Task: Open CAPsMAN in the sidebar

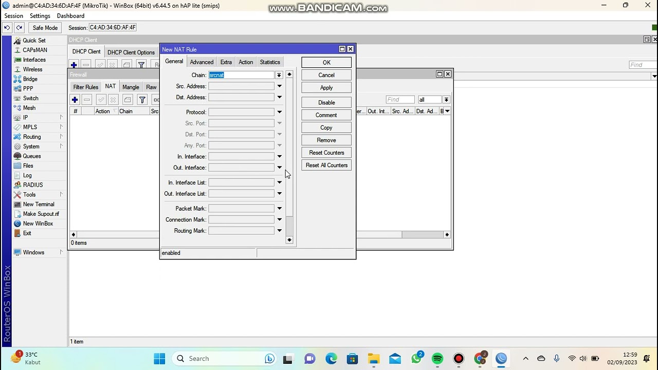Action: [34, 50]
